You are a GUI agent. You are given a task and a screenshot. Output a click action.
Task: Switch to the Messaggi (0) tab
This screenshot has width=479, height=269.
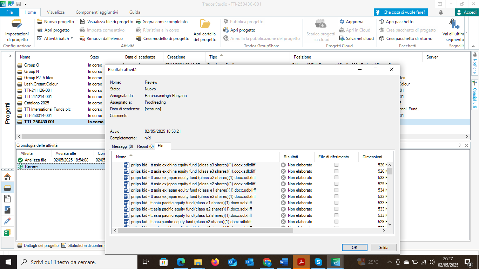[122, 146]
